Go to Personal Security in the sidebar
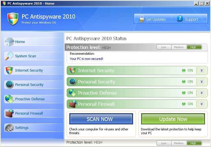The height and width of the screenshot is (147, 211). coord(34,85)
